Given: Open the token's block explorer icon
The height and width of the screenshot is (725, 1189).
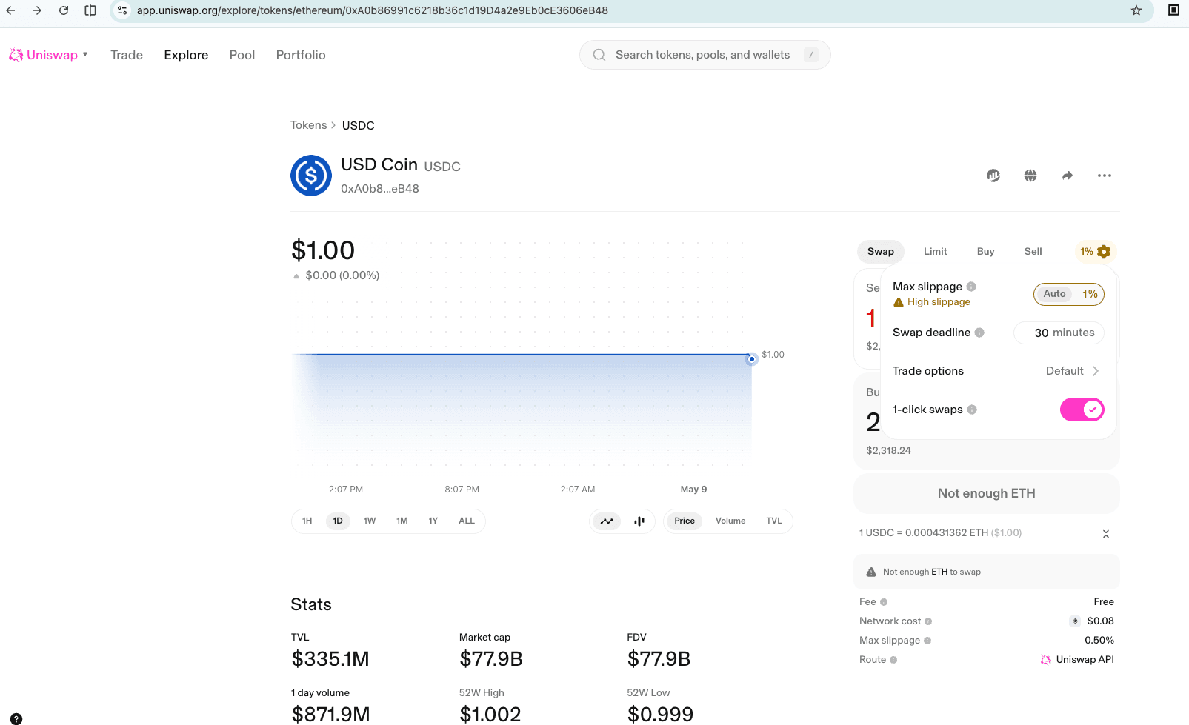Looking at the screenshot, I should [x=993, y=176].
